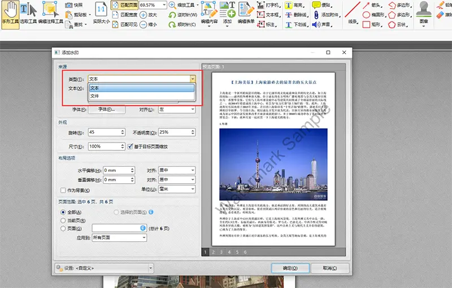Select the Text Box (文本框) tool
Image resolution: width=452 pixels, height=288 pixels.
[269, 15]
